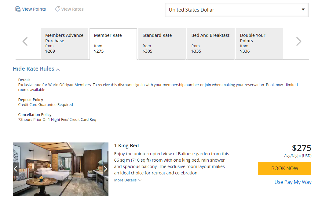Click the left arrow on the room photo carousel
This screenshot has height=200, width=322.
click(16, 168)
